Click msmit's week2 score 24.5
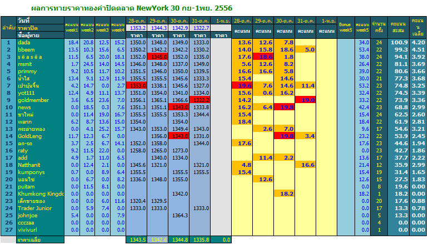 point(87,64)
